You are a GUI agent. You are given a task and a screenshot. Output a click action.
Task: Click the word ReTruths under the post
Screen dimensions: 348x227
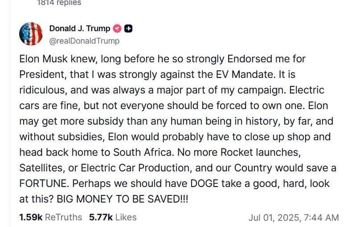pos(63,217)
